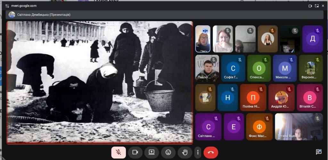Open the chat messages panel
Viewport: 328px width, 160px height.
[x=318, y=152]
